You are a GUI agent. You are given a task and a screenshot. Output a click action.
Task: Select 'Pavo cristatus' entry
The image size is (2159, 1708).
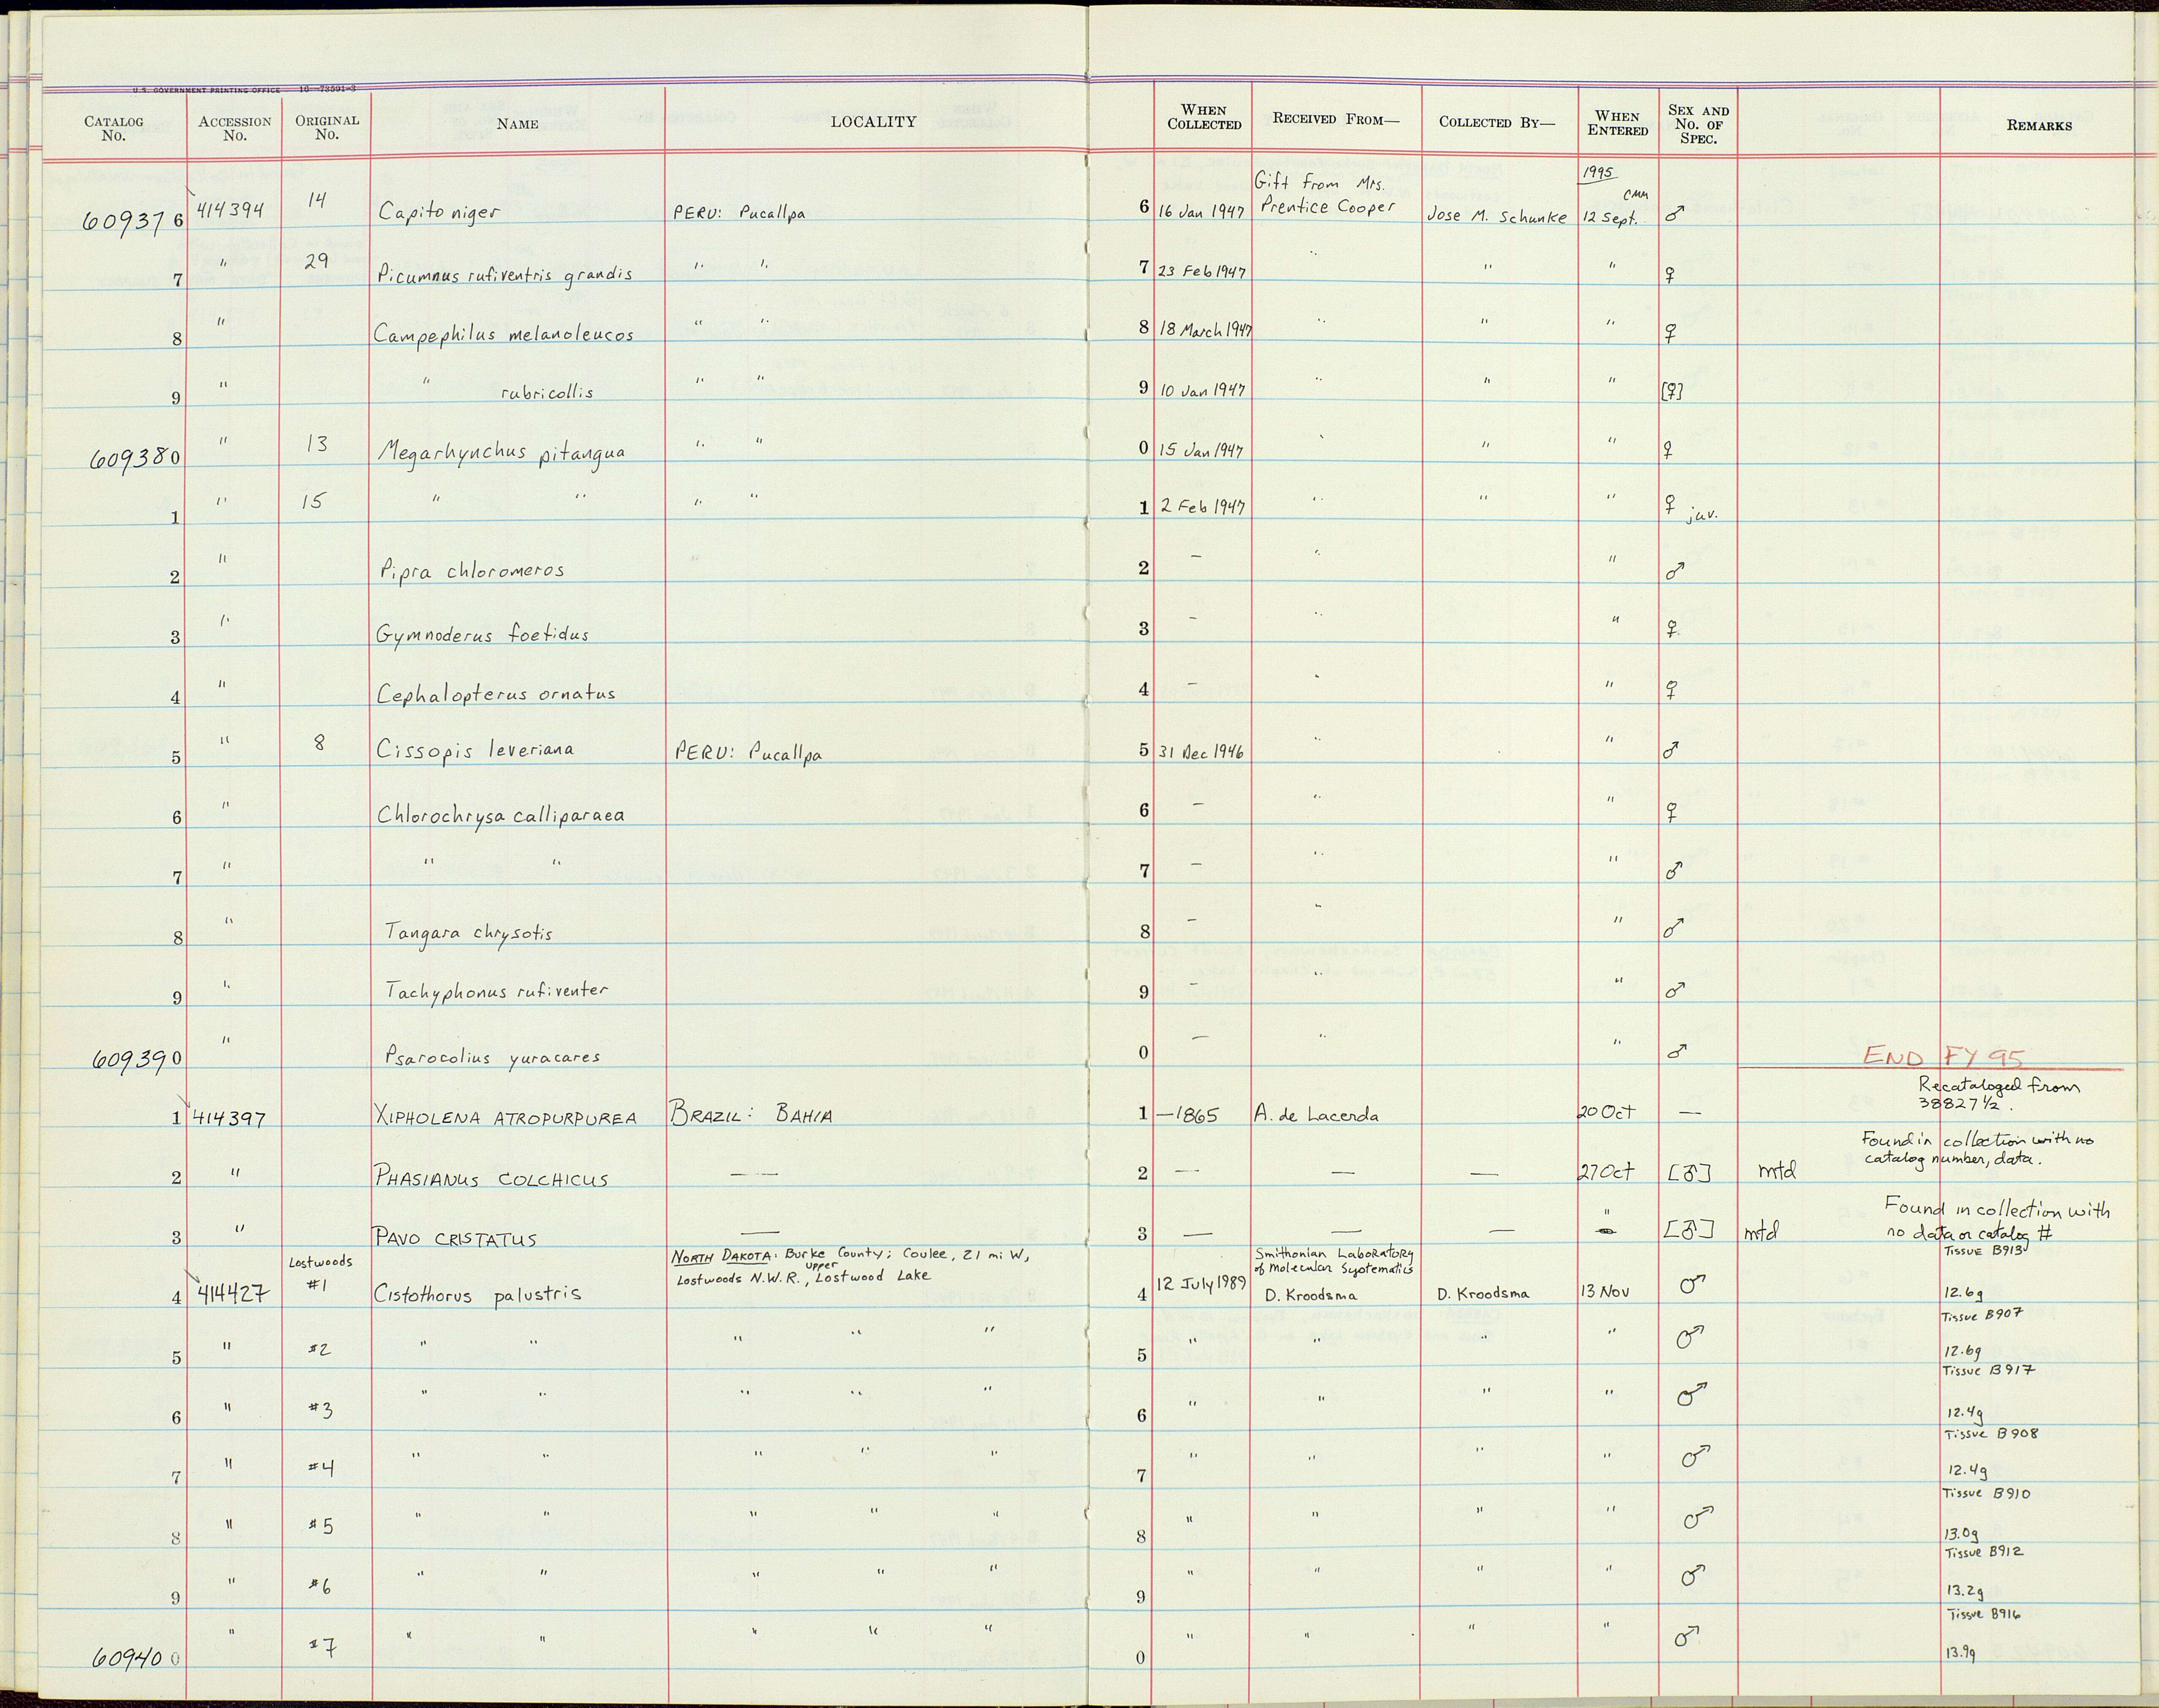point(455,1238)
